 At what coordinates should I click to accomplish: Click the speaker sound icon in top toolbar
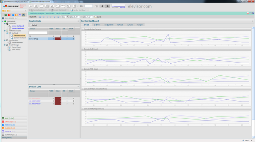click(x=96, y=6)
